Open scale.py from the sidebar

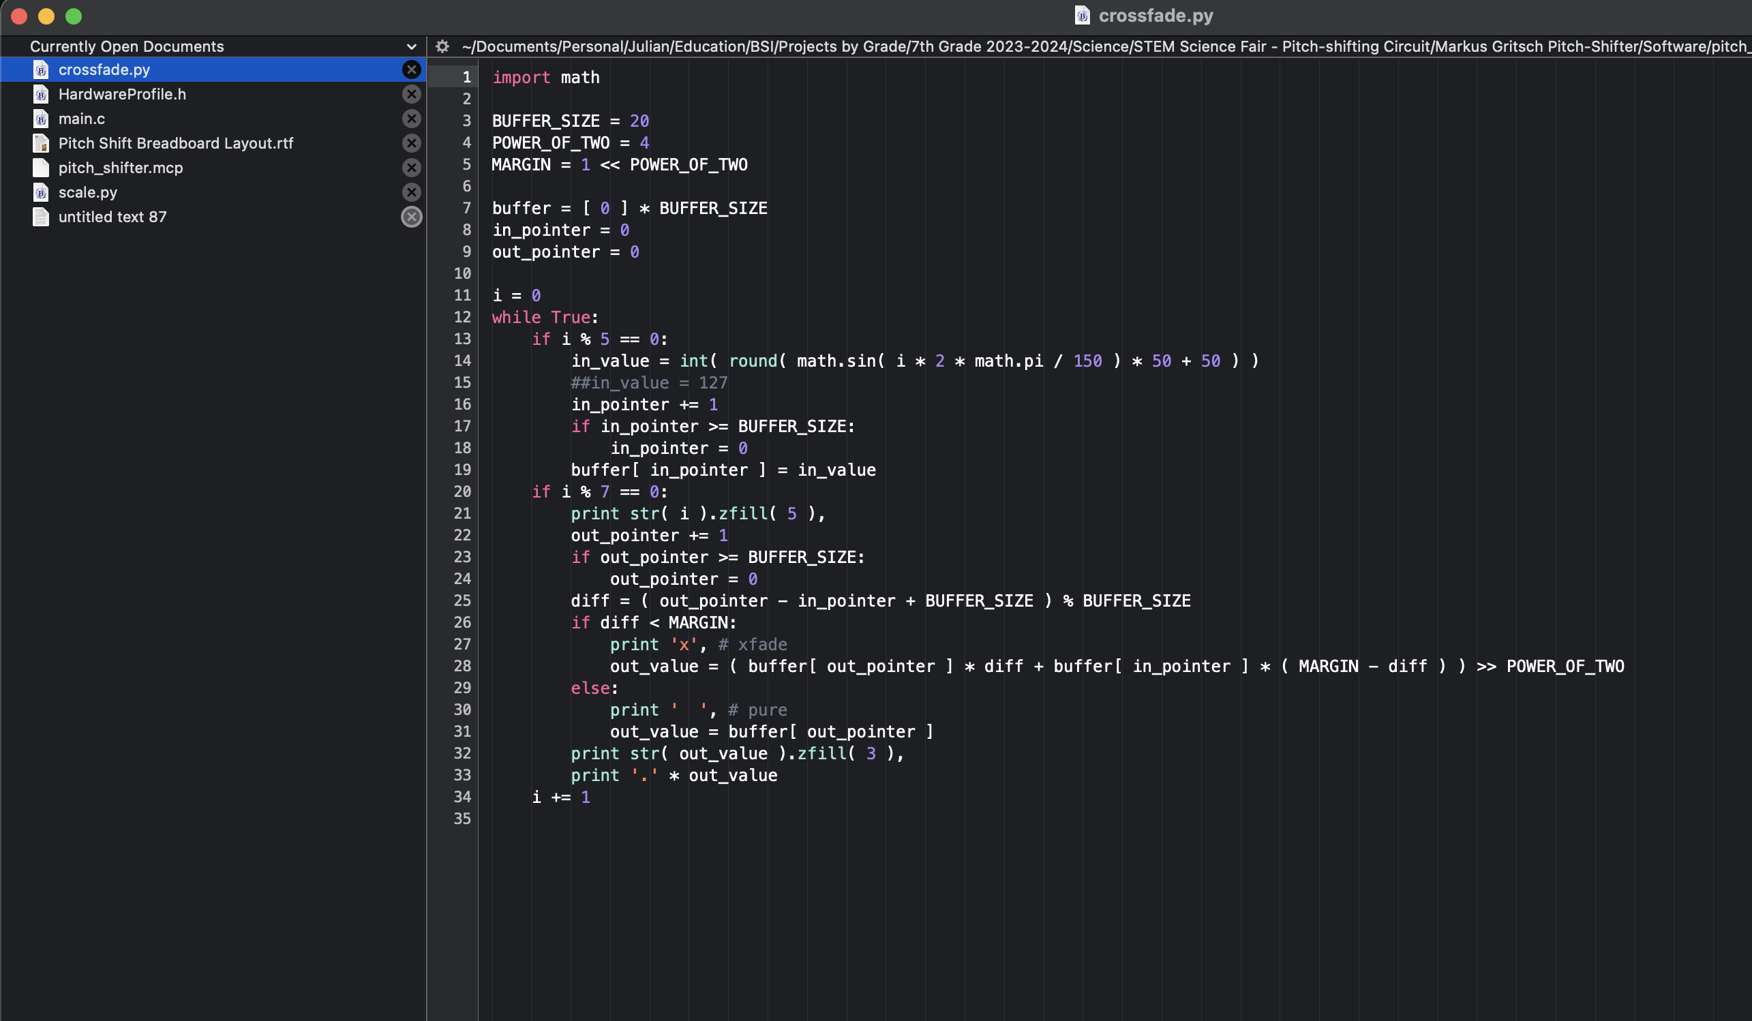pyautogui.click(x=87, y=192)
